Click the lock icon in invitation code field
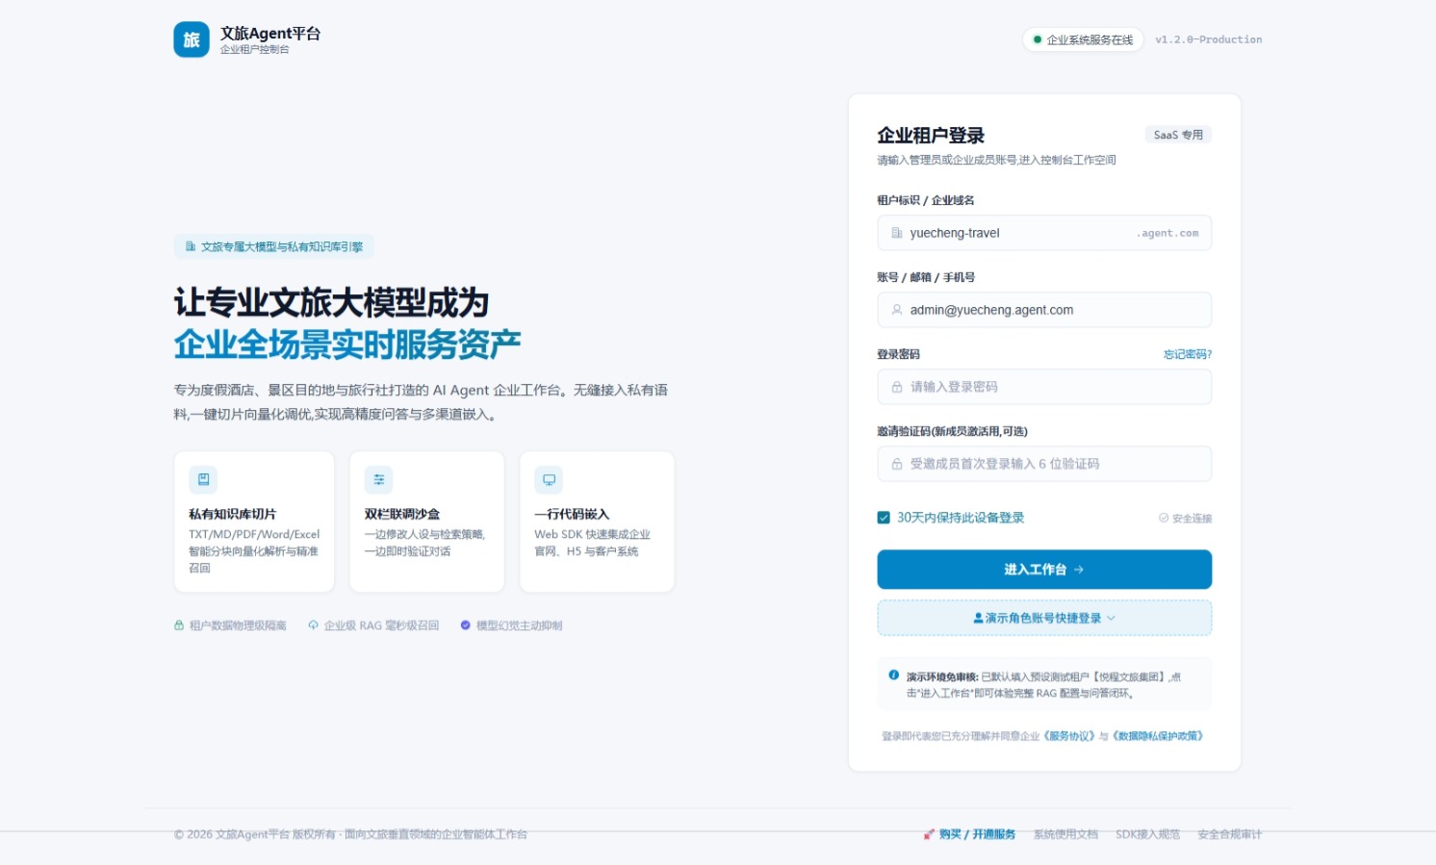 tap(897, 464)
